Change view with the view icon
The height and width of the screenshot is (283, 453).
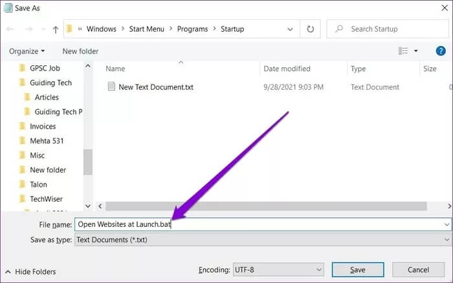[403, 51]
